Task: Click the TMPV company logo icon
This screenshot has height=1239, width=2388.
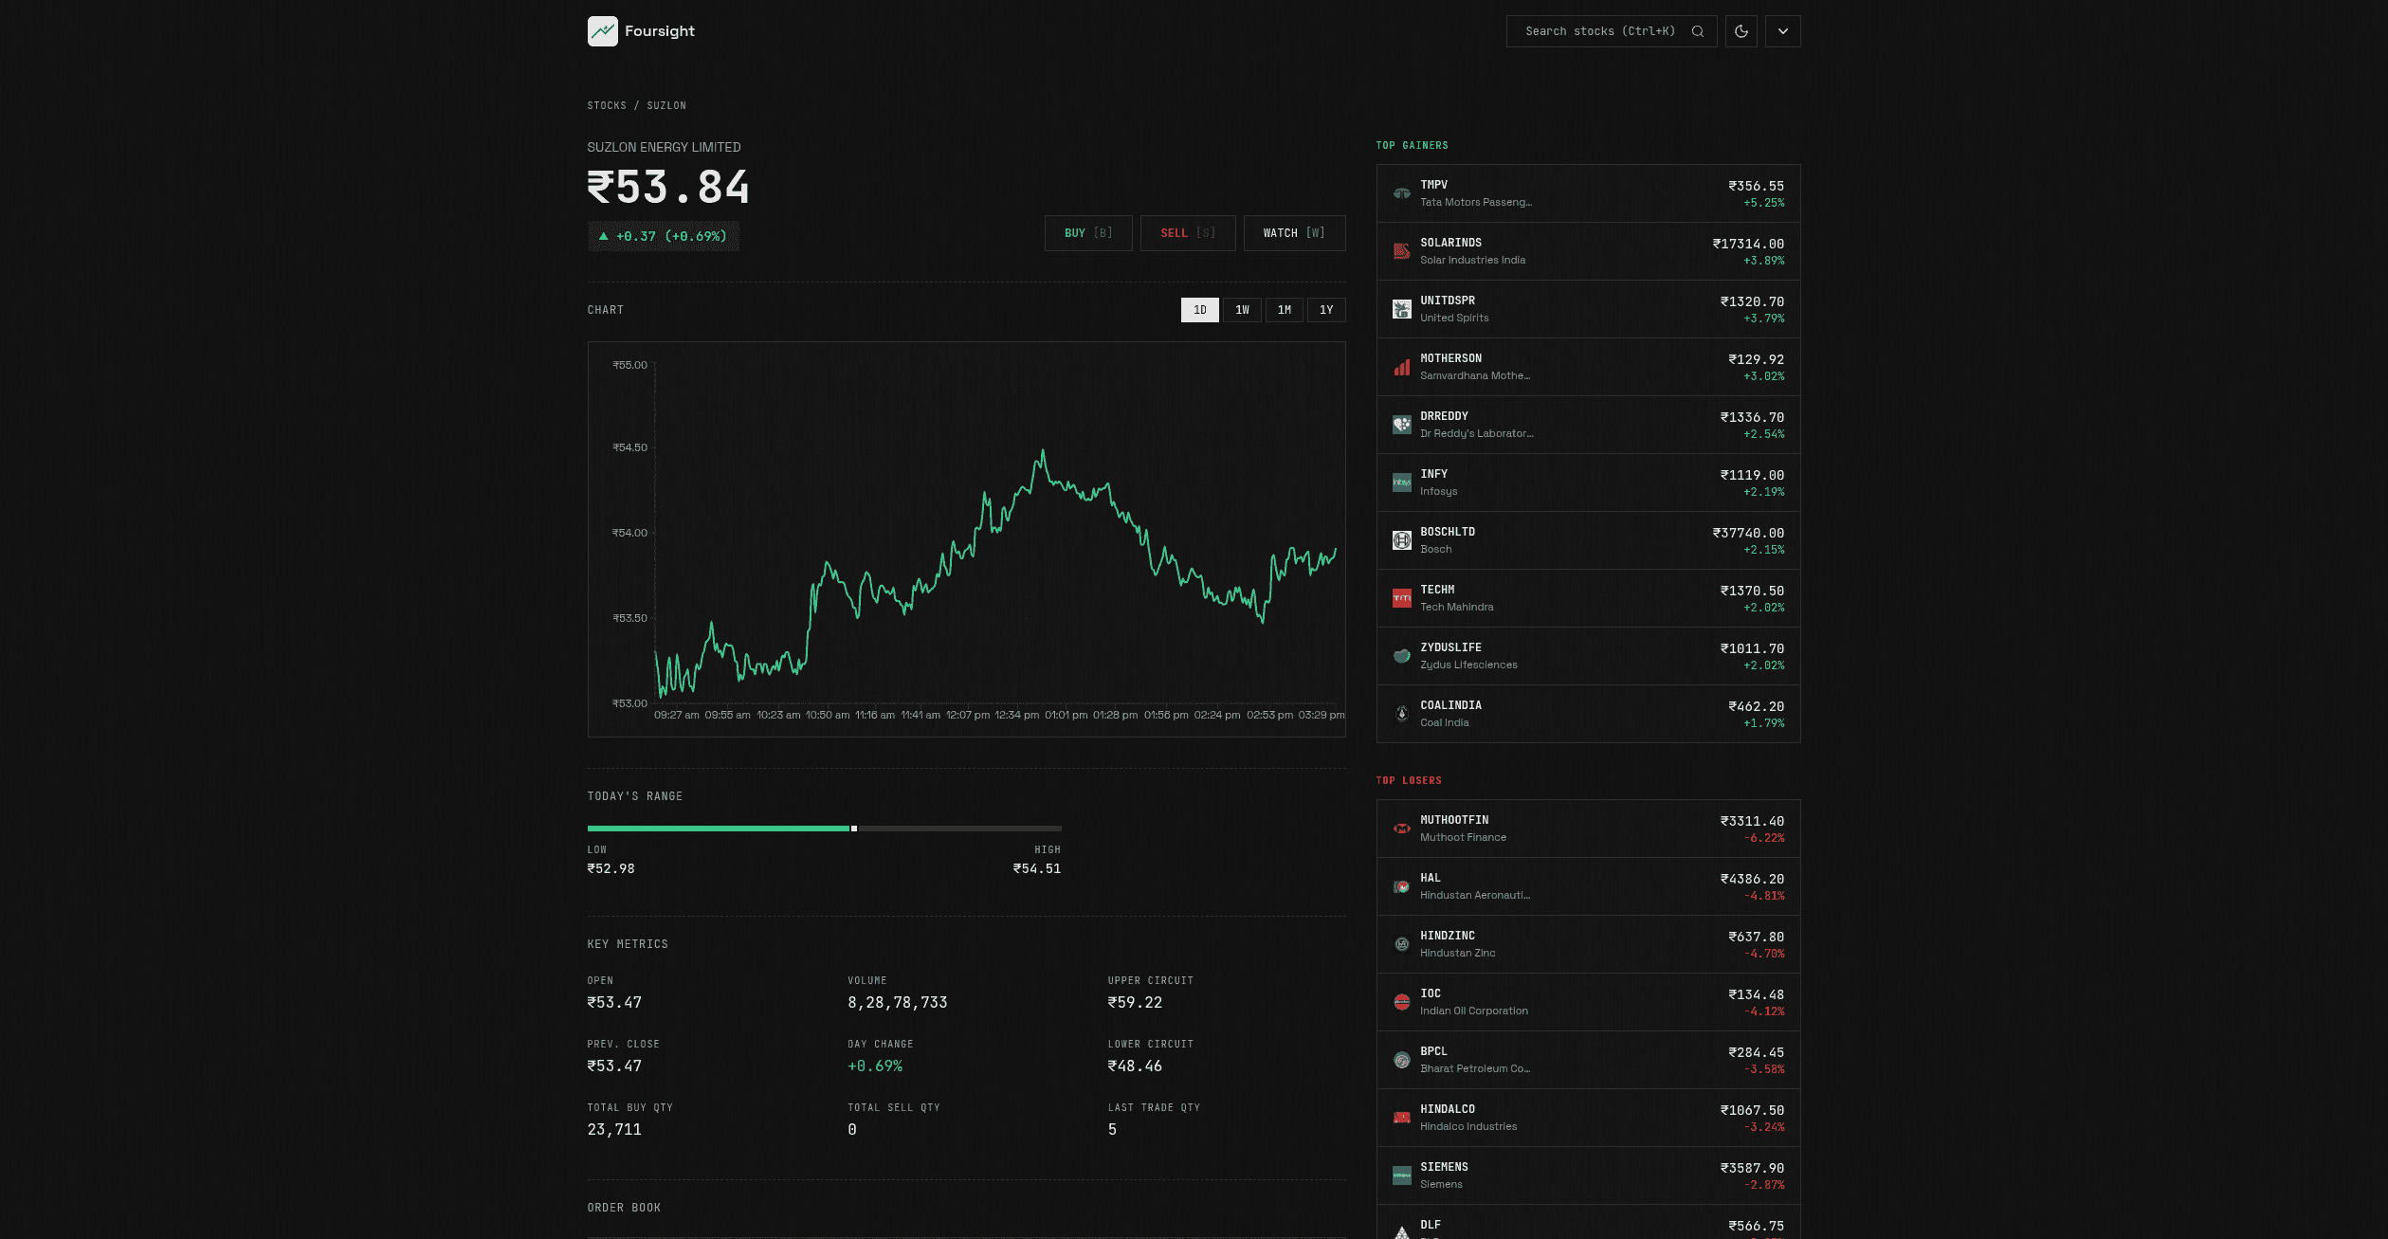Action: (x=1401, y=193)
